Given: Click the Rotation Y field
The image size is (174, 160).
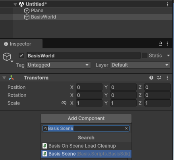Looking at the screenshot, I should [123, 95].
